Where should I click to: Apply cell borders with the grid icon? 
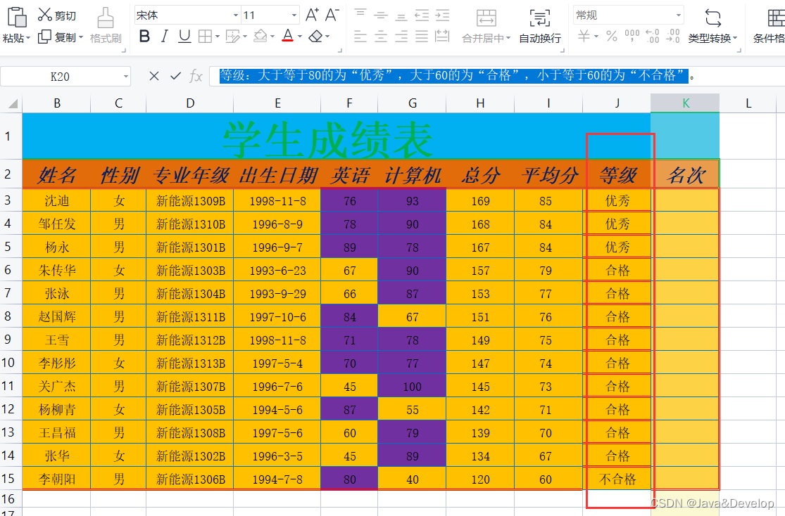click(x=205, y=37)
